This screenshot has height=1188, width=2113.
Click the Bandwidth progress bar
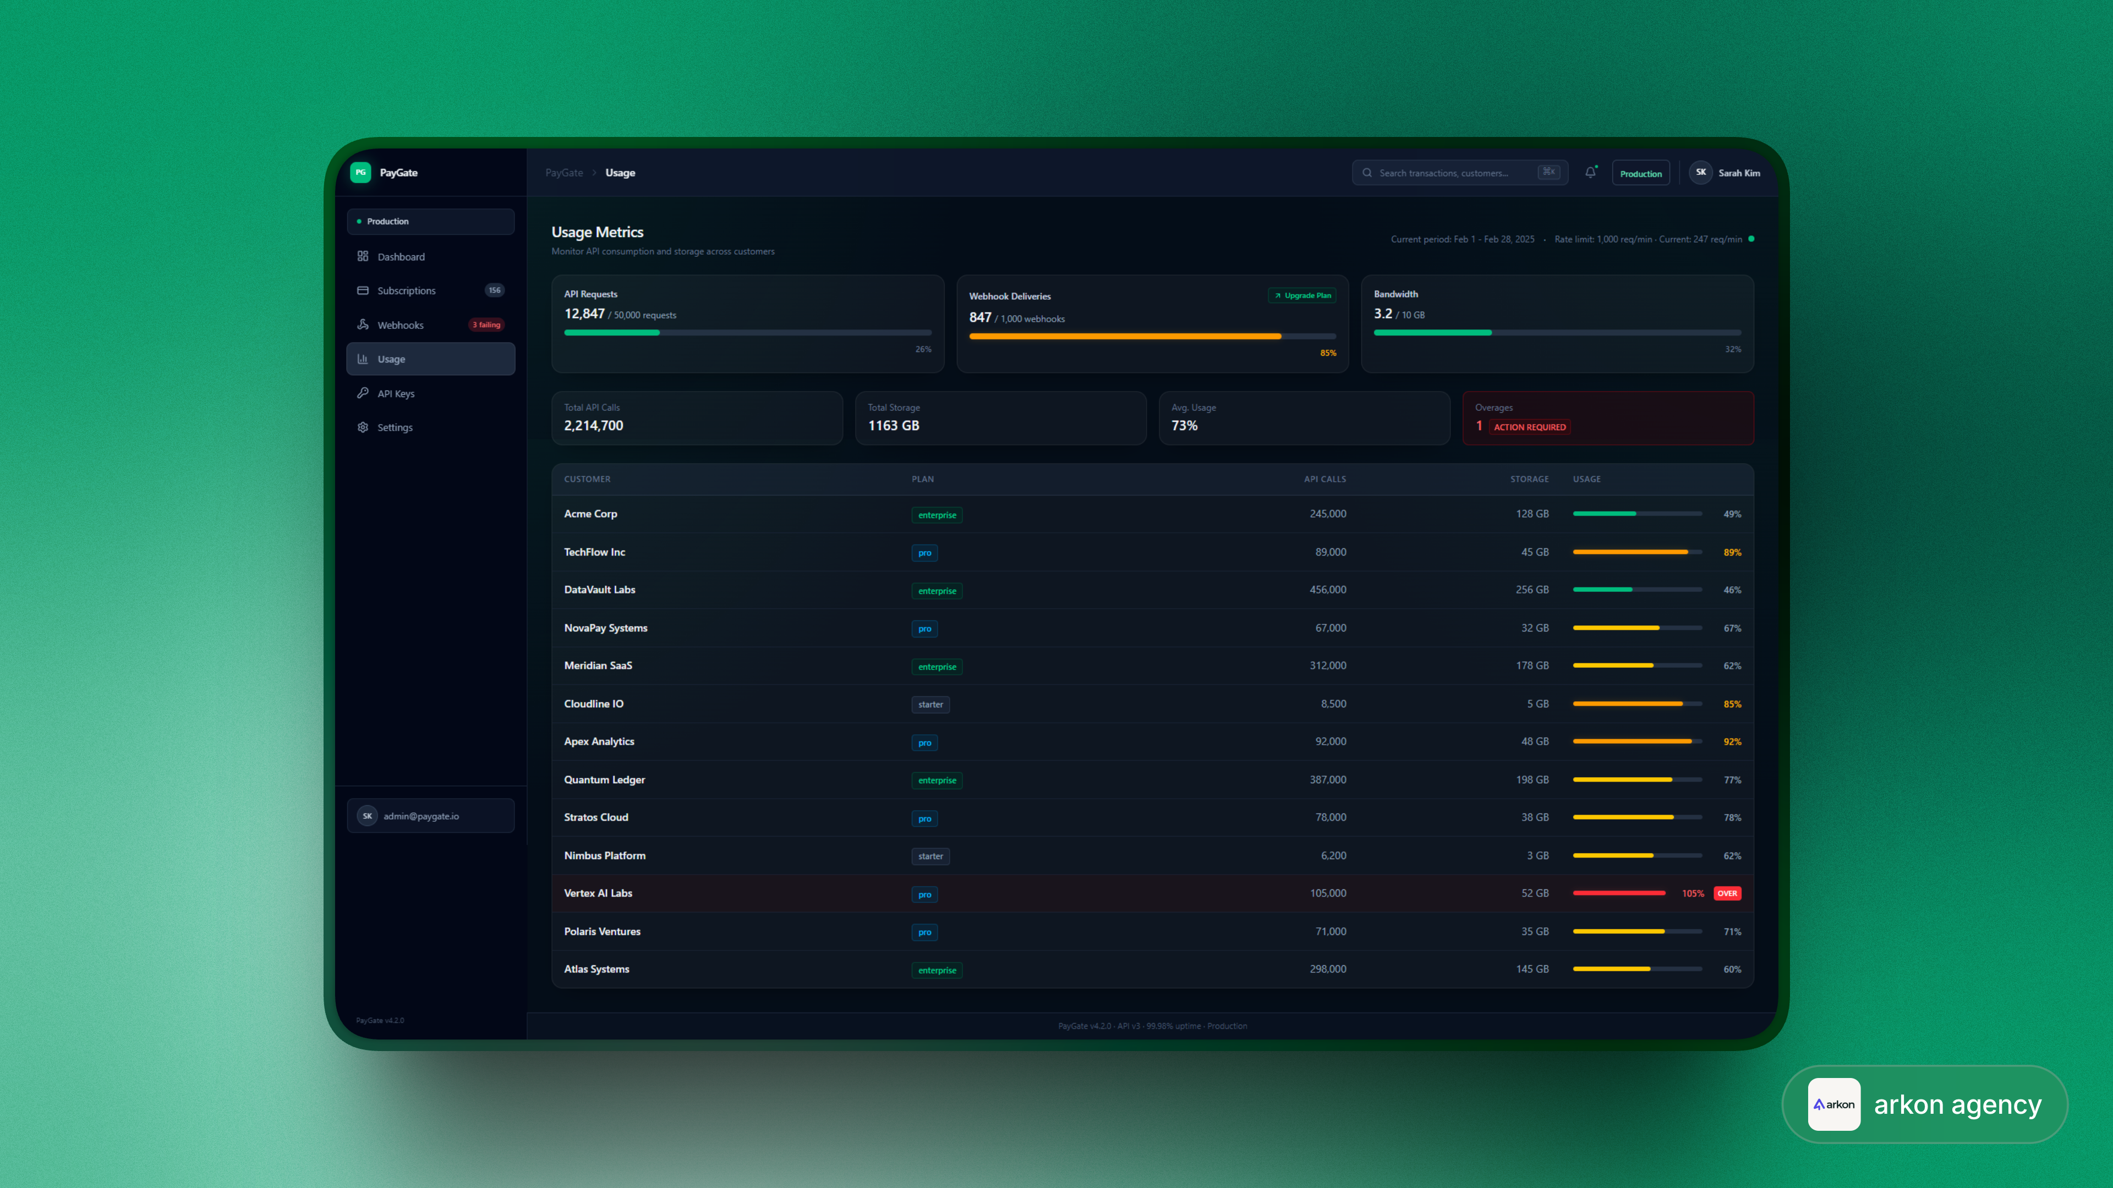pos(1558,333)
